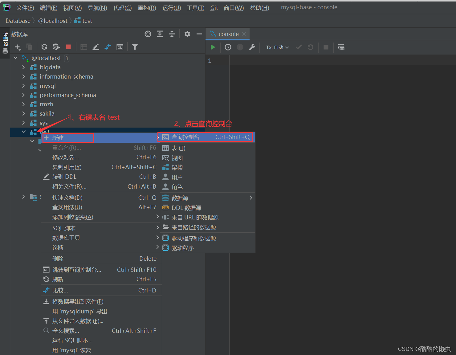
Task: Click the Duplicate icon in database toolbar
Action: tap(29, 47)
